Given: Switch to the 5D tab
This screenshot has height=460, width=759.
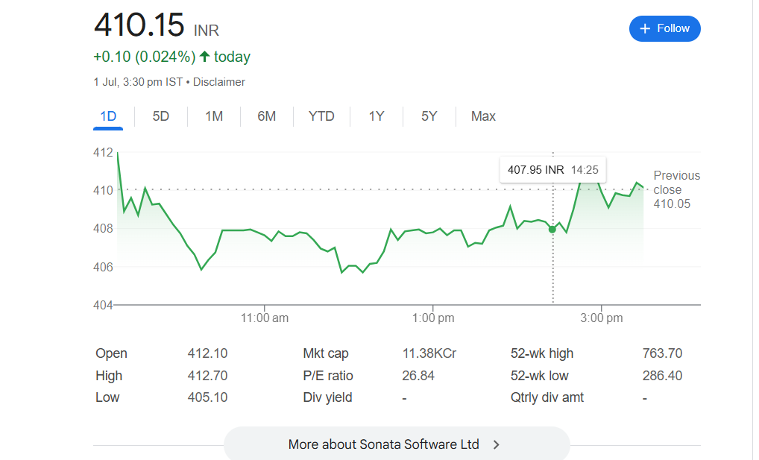Looking at the screenshot, I should tap(161, 116).
